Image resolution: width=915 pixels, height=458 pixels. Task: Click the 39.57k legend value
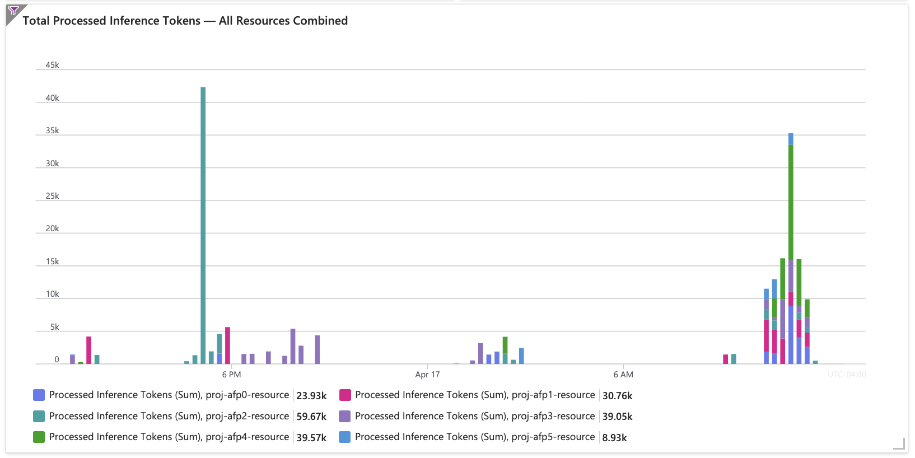pos(311,438)
